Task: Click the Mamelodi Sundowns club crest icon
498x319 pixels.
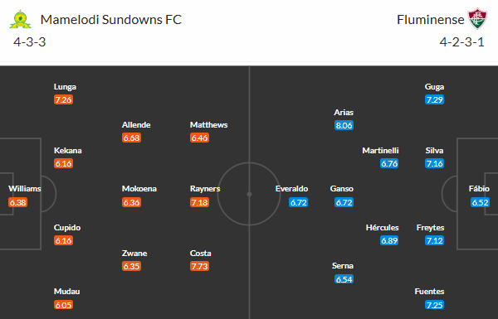Action: [20, 19]
